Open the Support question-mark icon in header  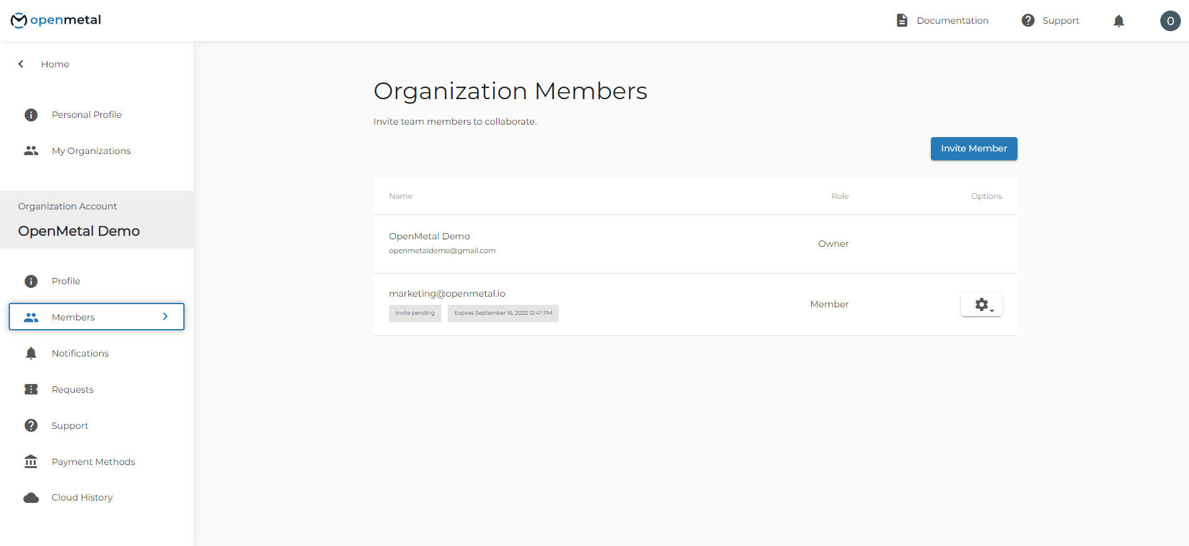(1028, 21)
